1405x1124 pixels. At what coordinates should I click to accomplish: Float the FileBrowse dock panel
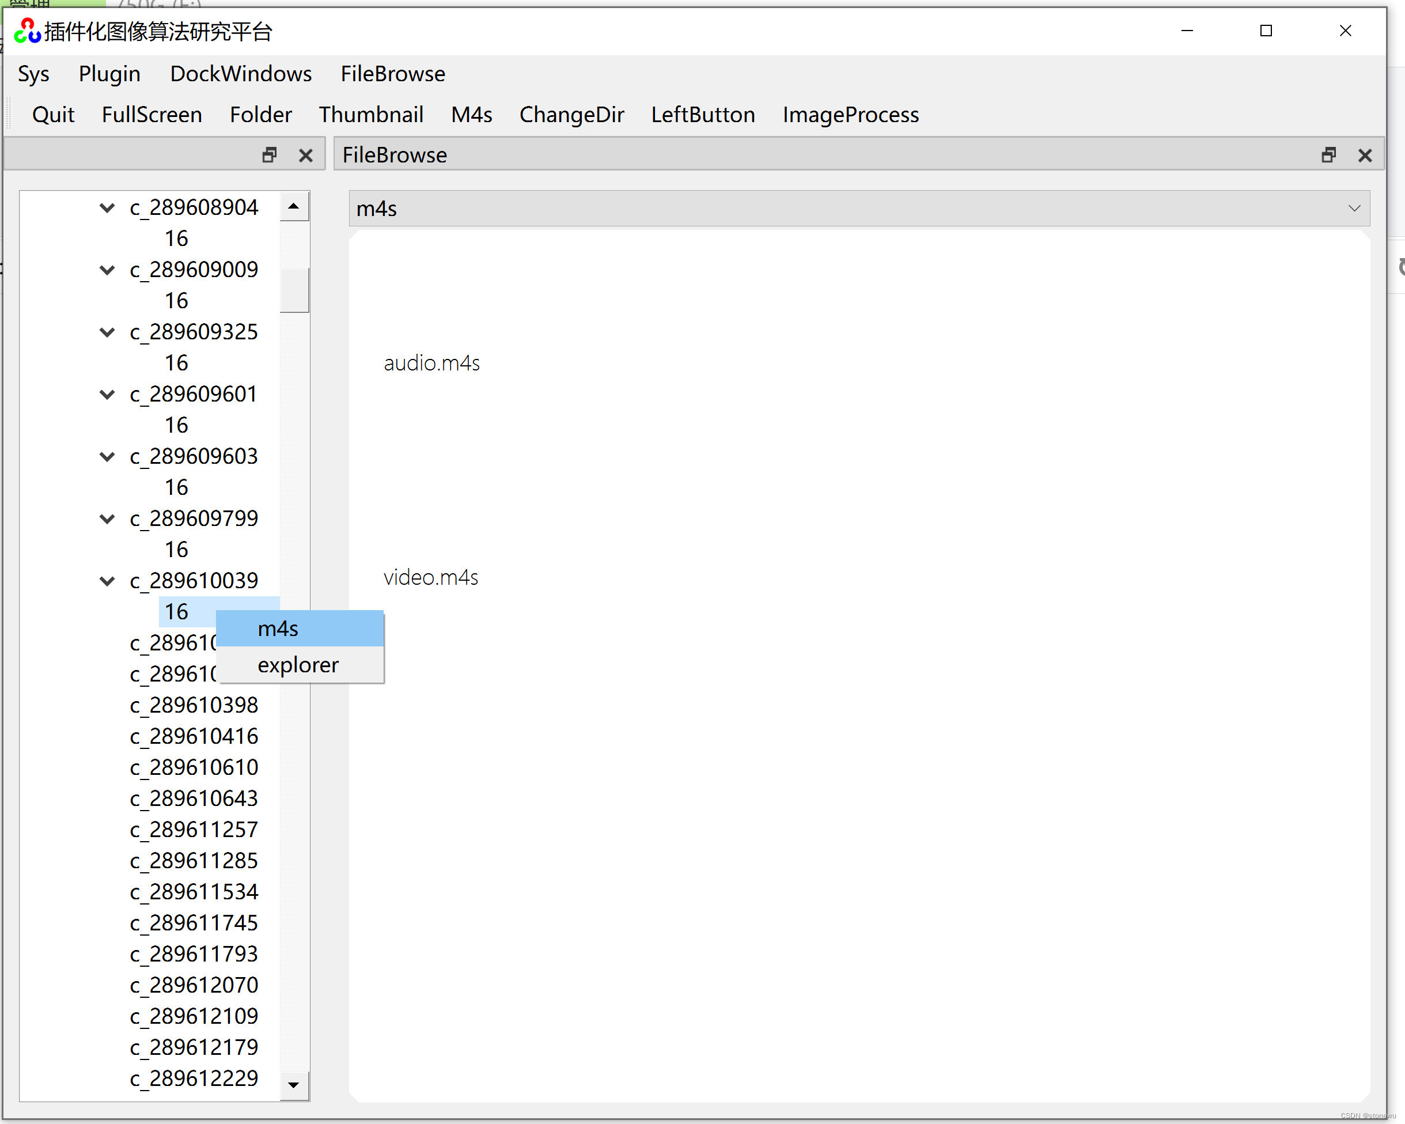click(1329, 155)
